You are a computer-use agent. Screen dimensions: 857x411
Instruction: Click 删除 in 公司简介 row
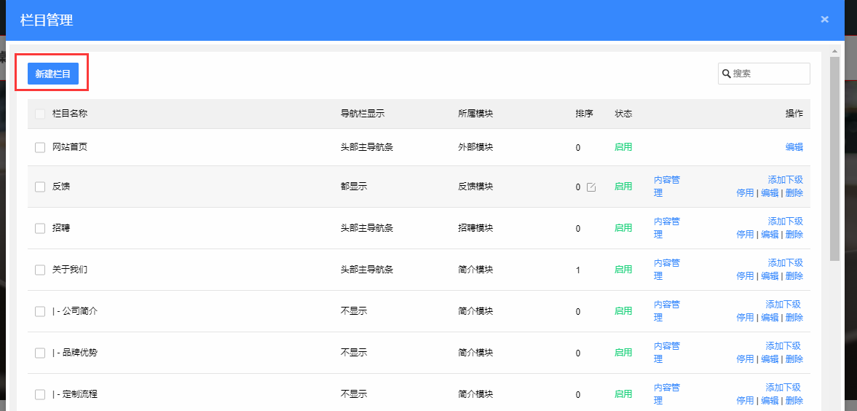point(794,318)
